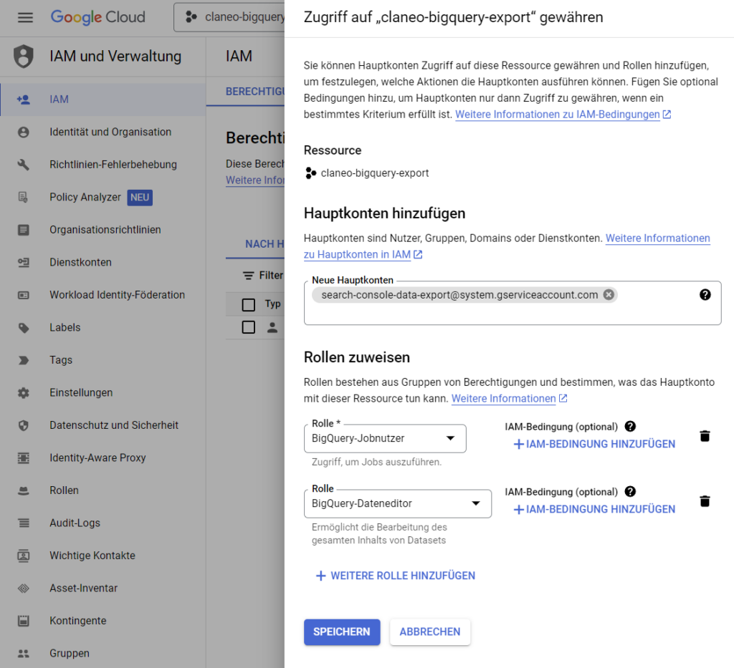Click the Filter icon in the table
The image size is (734, 668).
coord(248,276)
